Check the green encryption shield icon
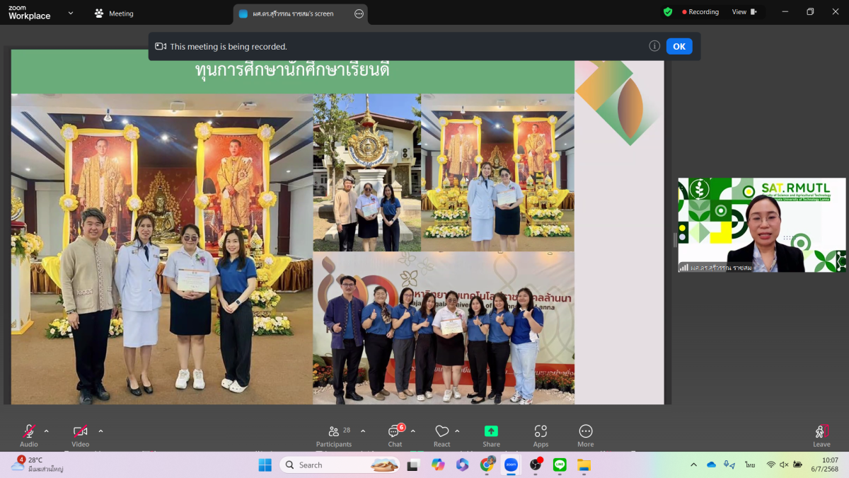Screen dimensions: 849x478 [x=668, y=12]
